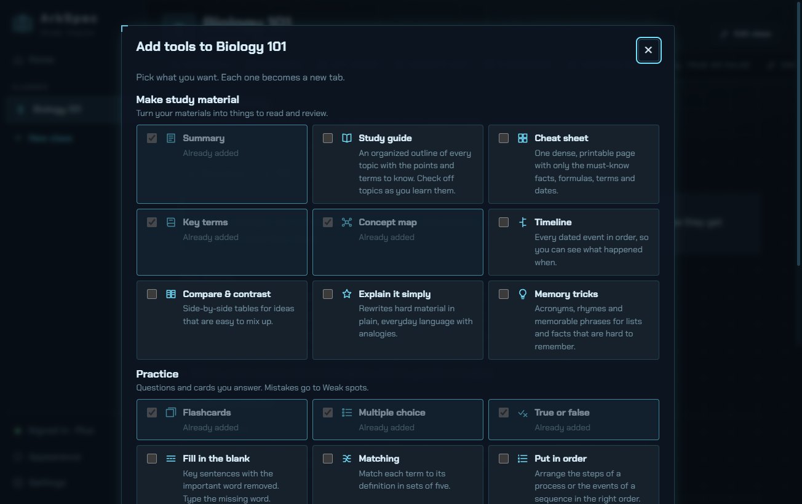Image resolution: width=802 pixels, height=504 pixels.
Task: Check the Study guide checkbox
Action: (x=328, y=138)
